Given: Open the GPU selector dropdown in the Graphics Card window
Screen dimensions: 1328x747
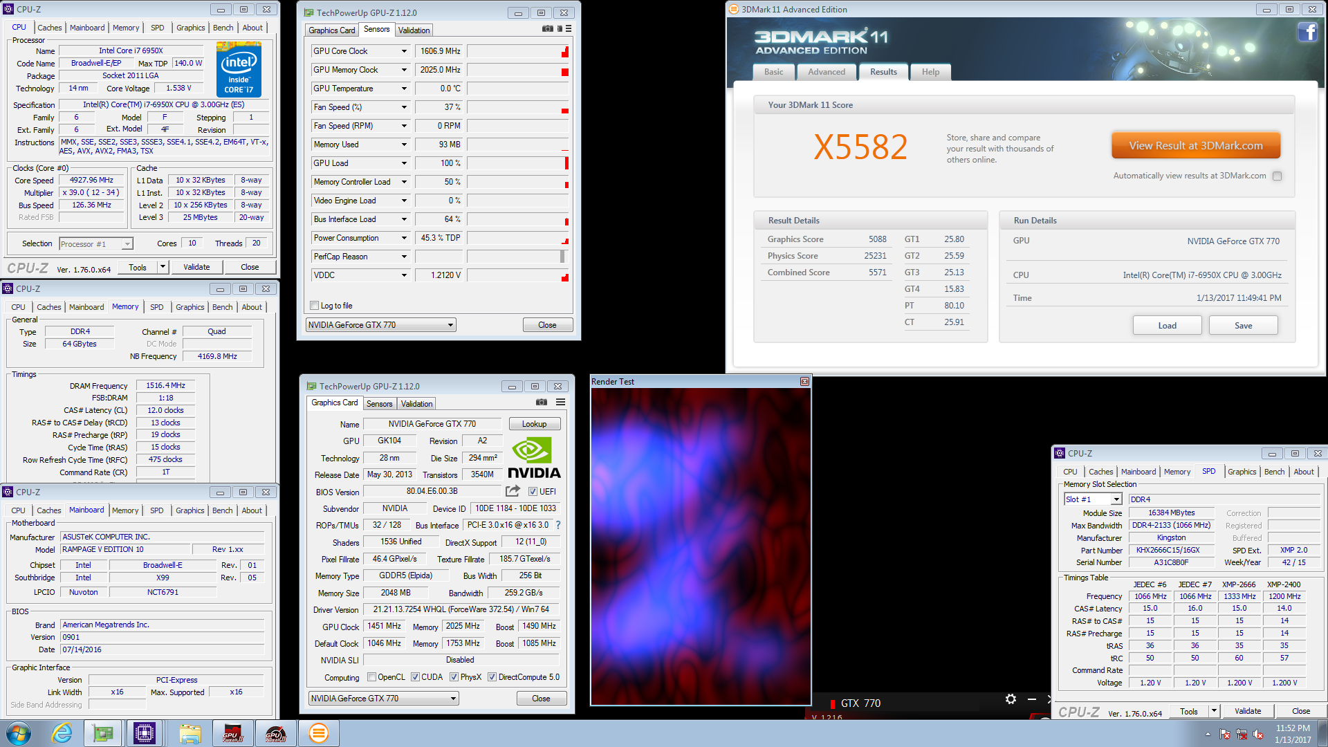Looking at the screenshot, I should pyautogui.click(x=384, y=699).
